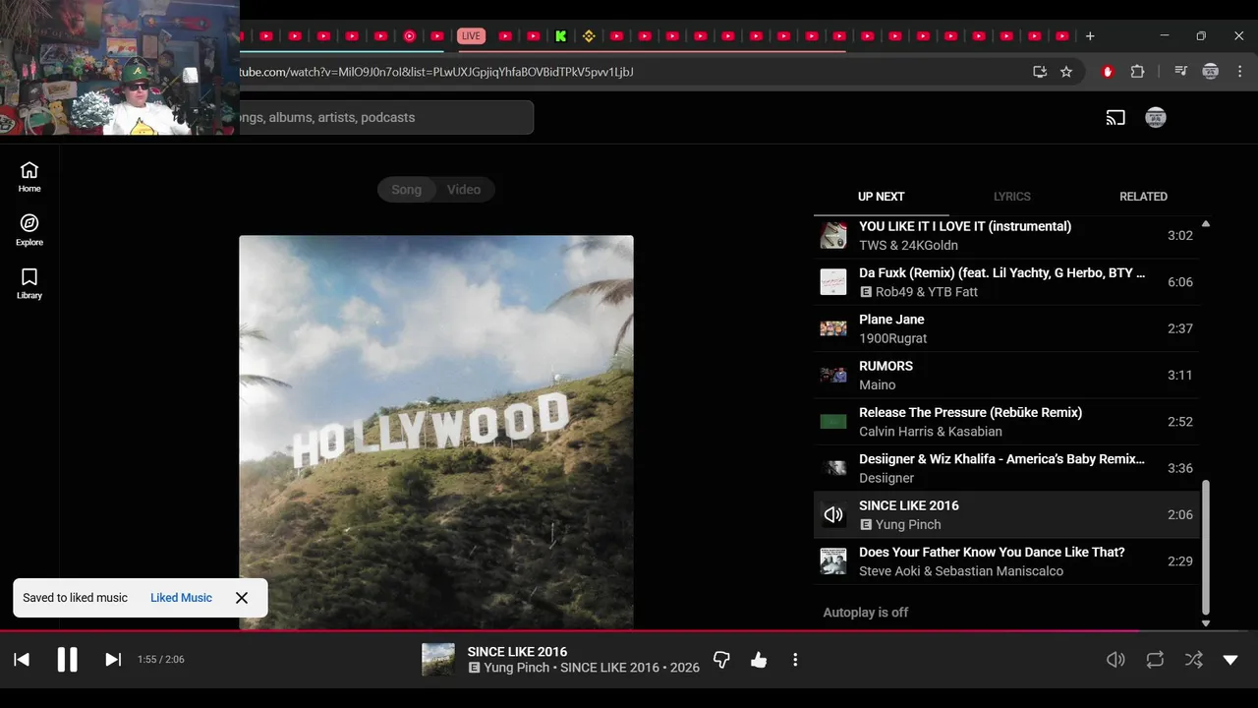Play RUMORS by Maino
Viewport: 1258px width, 708px height.
[1006, 375]
